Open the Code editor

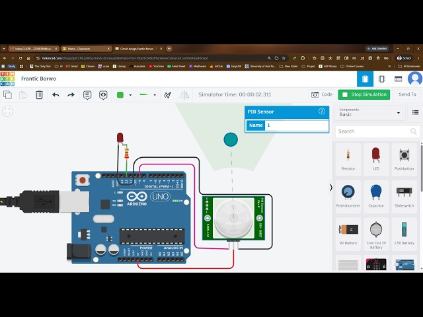(322, 94)
